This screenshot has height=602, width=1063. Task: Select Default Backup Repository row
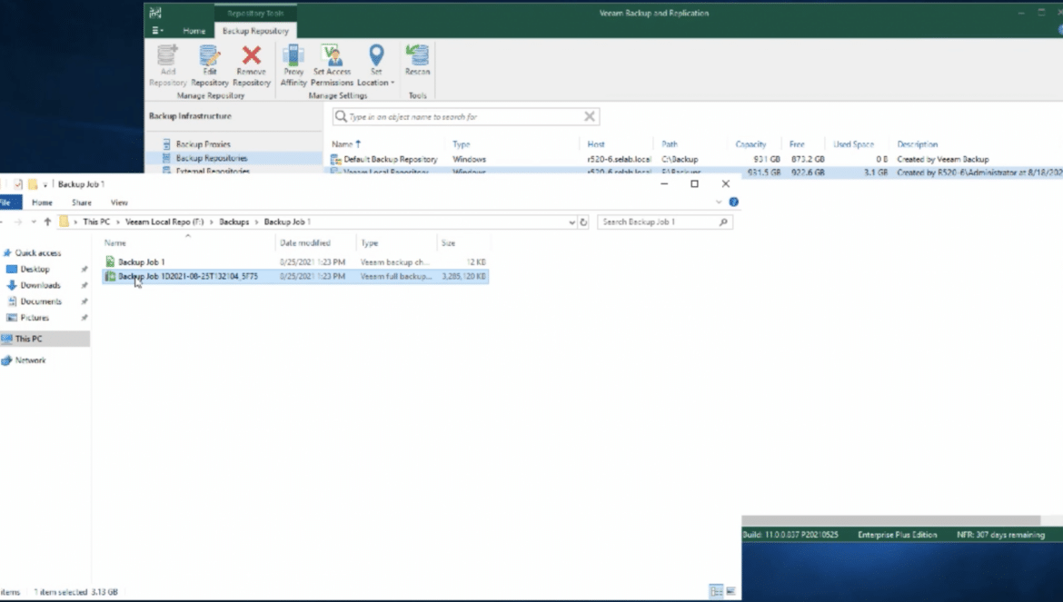pos(691,159)
